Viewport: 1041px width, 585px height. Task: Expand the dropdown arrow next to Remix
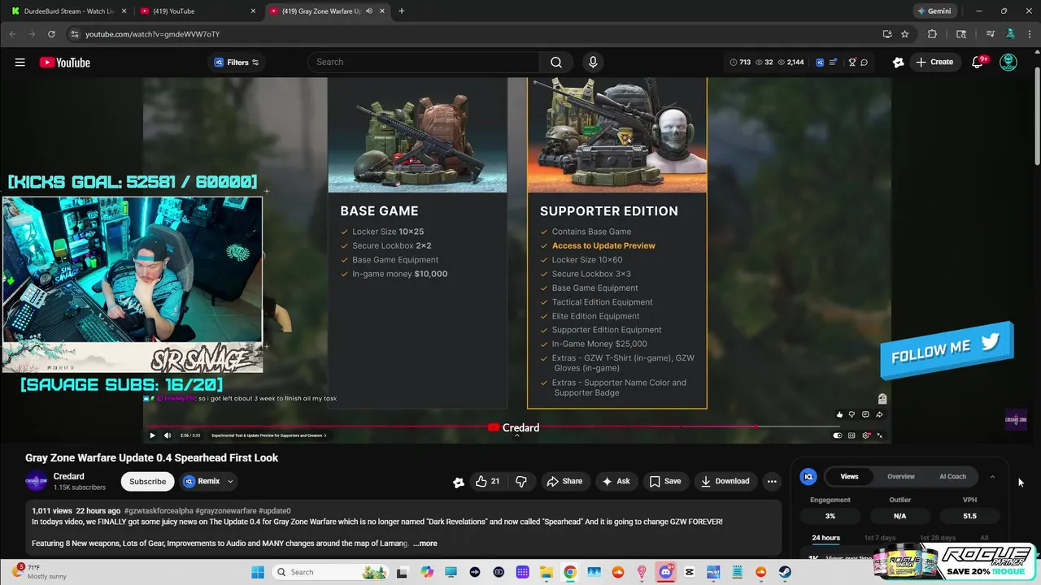230,481
